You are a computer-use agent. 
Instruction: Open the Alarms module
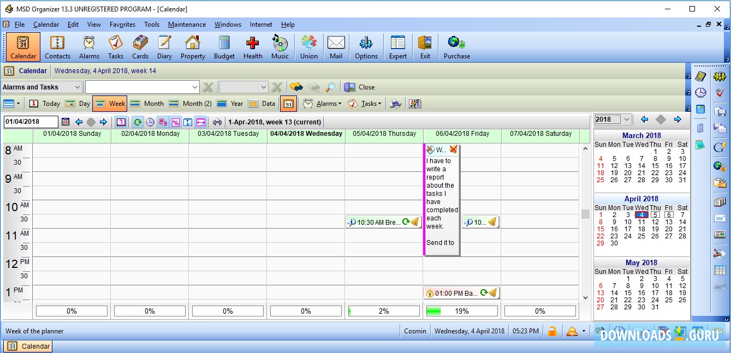coord(89,47)
